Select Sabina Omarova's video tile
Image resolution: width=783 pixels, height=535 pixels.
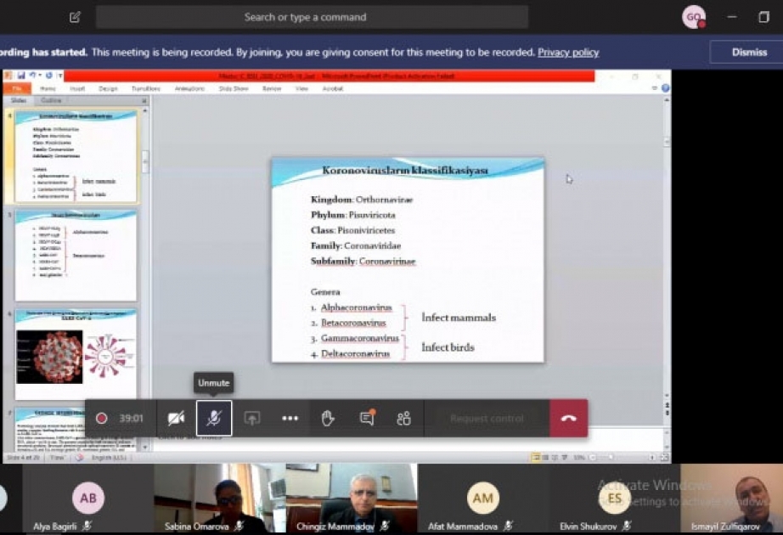(x=220, y=498)
